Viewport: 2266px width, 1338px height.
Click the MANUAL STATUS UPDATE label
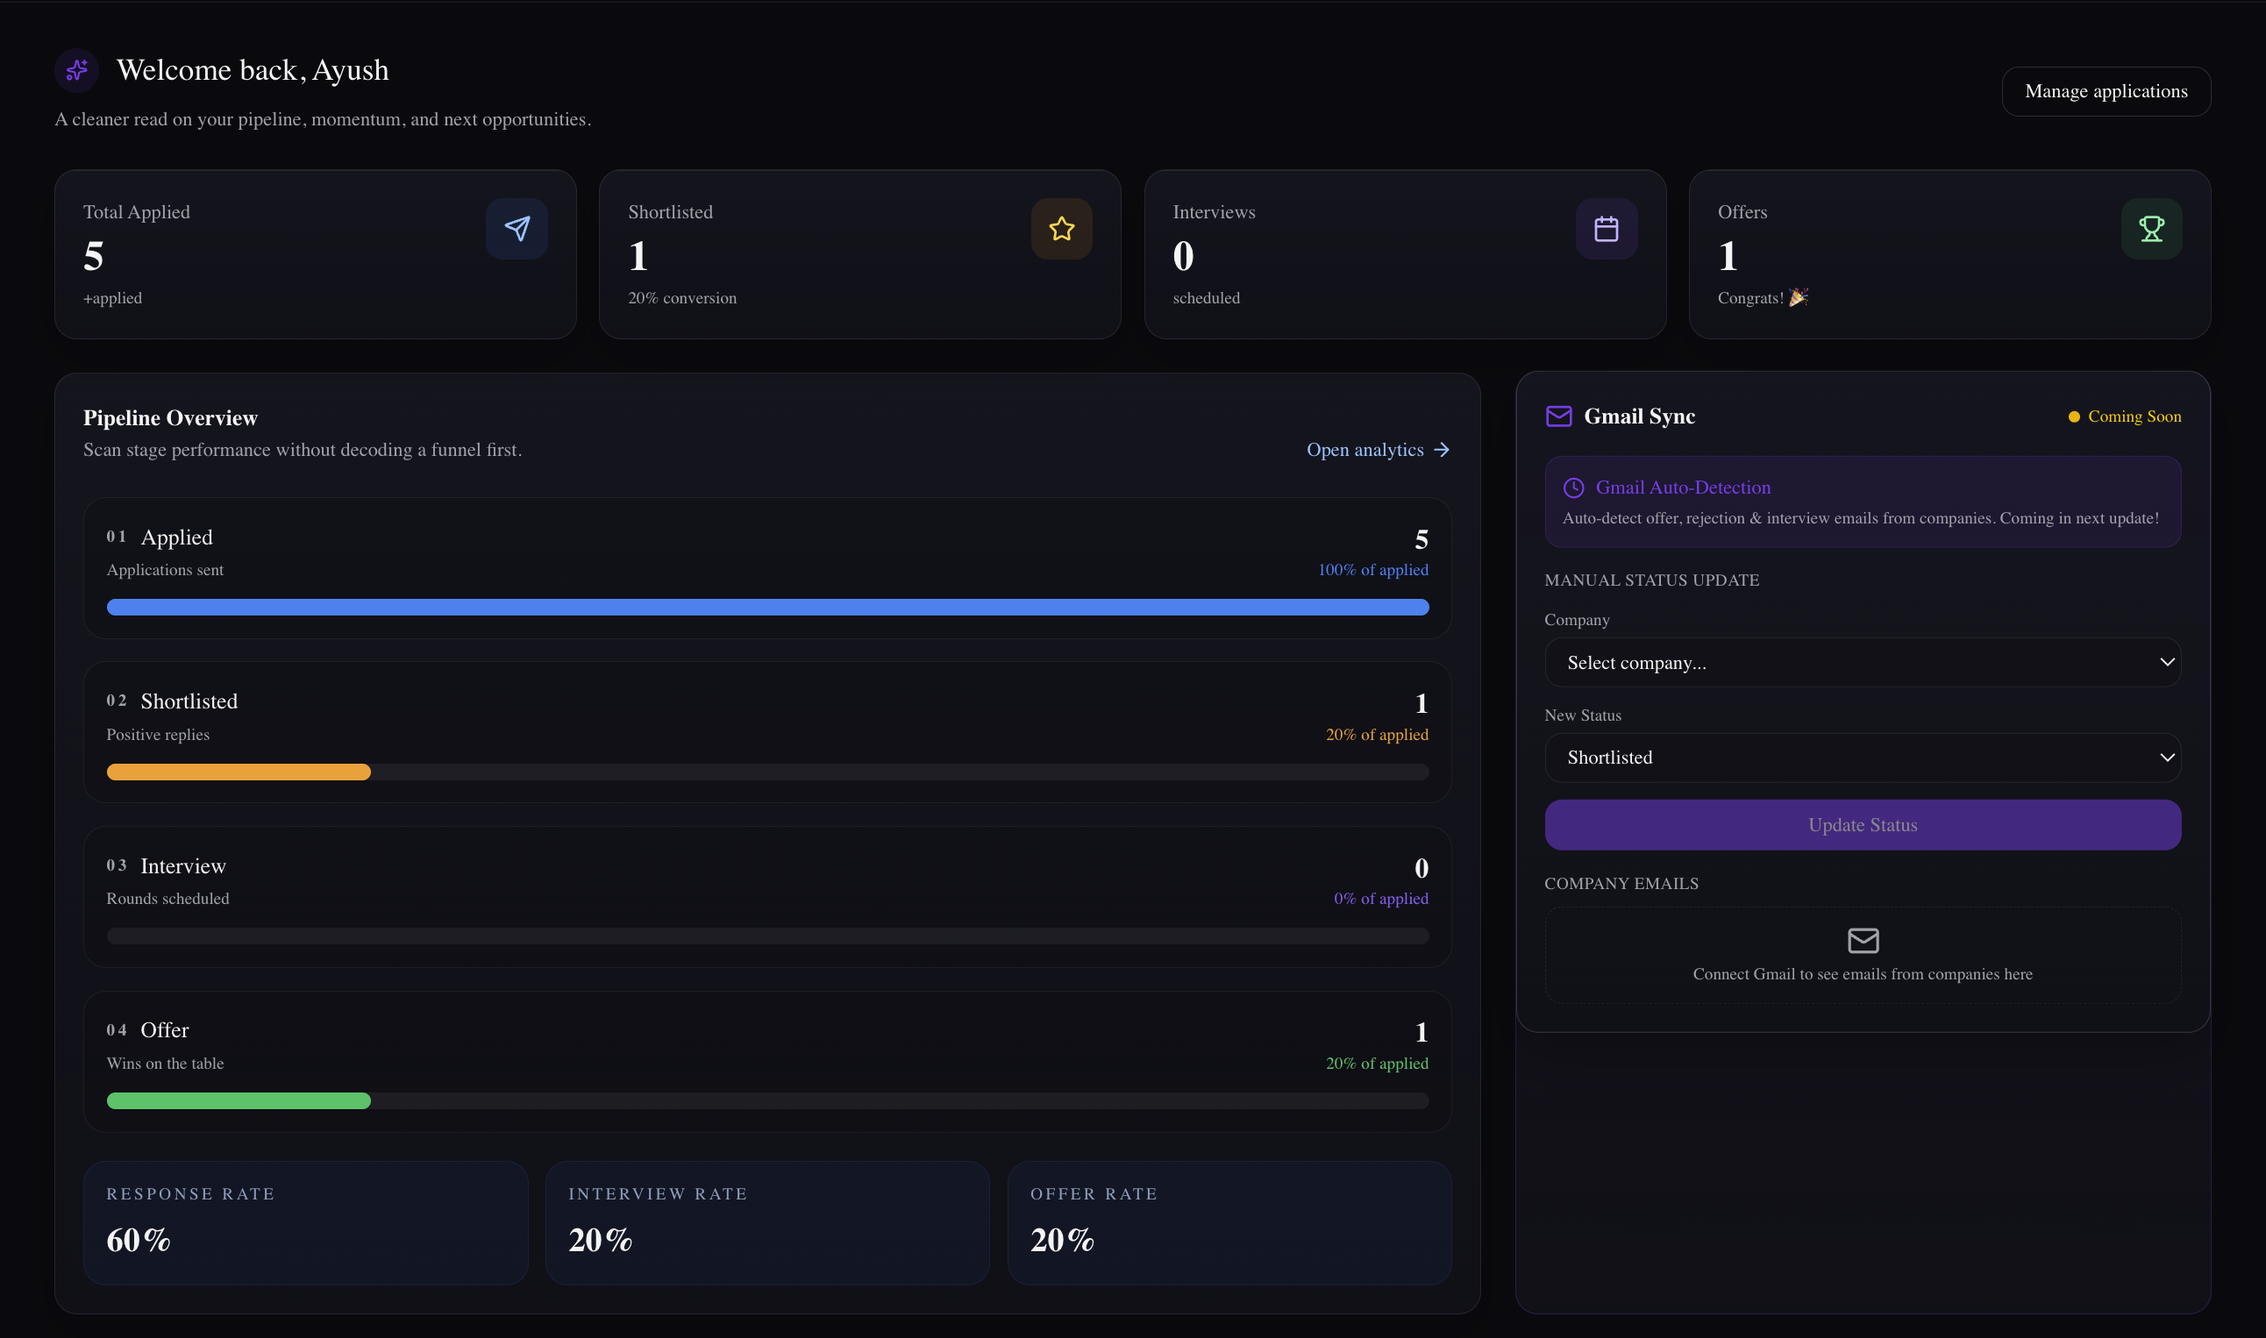1652,580
